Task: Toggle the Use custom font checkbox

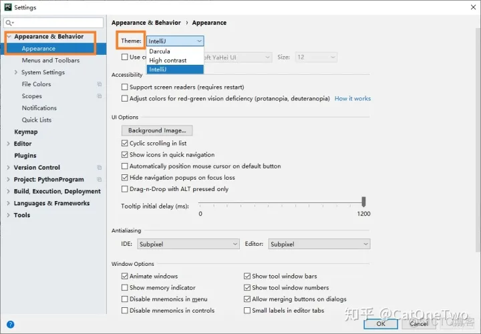Action: point(124,57)
